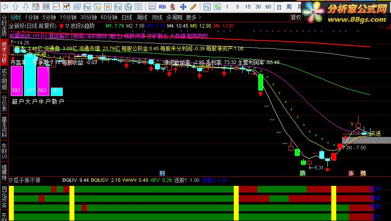The image size is (391, 221).
Task: Switch to the 30分钟 tab
Action: click(89, 17)
